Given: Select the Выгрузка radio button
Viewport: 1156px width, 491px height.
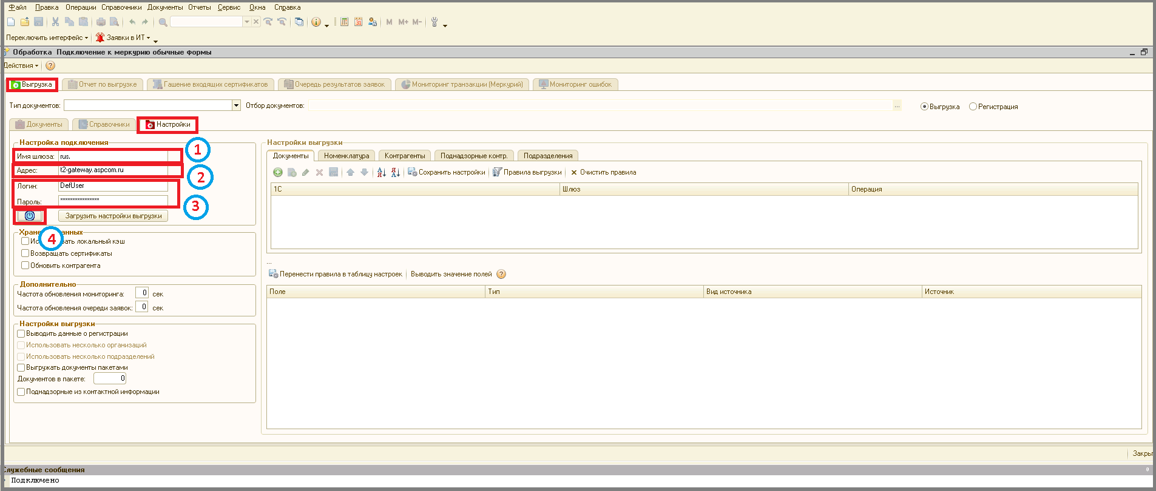Looking at the screenshot, I should click(924, 107).
